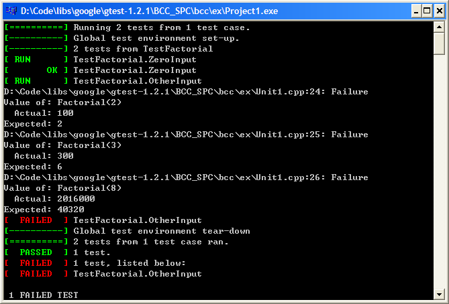Screen dimensions: 449x304
Task: Maximize the Project1.exe console window
Action: coord(428,11)
